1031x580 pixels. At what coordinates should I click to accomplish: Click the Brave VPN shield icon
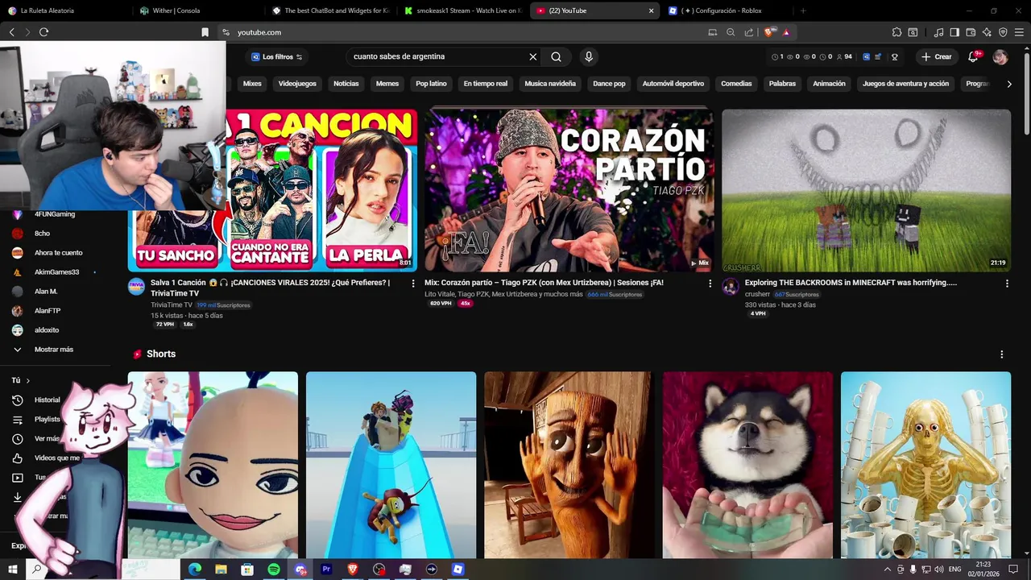tap(1003, 32)
